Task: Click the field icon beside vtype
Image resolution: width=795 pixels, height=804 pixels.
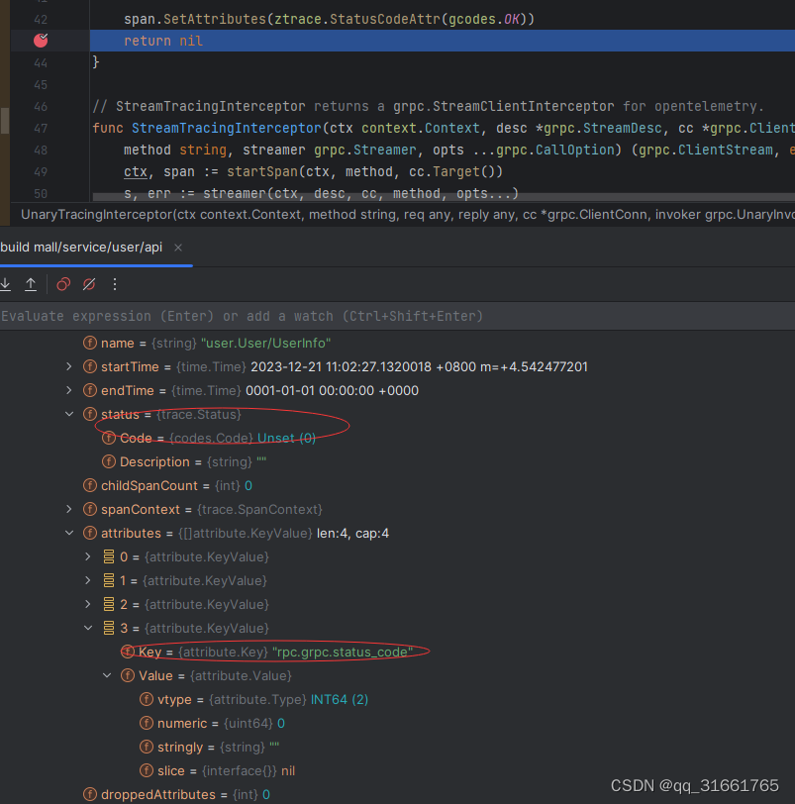Action: pyautogui.click(x=146, y=699)
